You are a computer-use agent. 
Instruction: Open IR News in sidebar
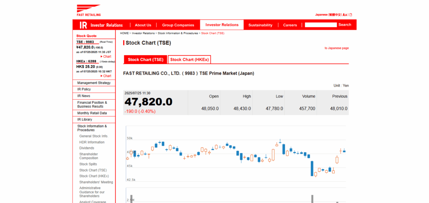click(x=94, y=96)
